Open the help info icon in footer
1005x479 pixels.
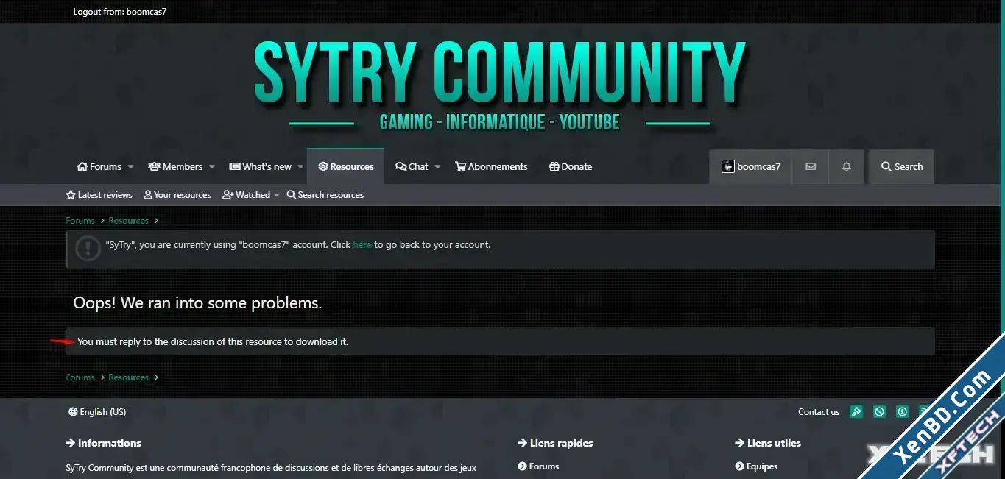point(902,412)
